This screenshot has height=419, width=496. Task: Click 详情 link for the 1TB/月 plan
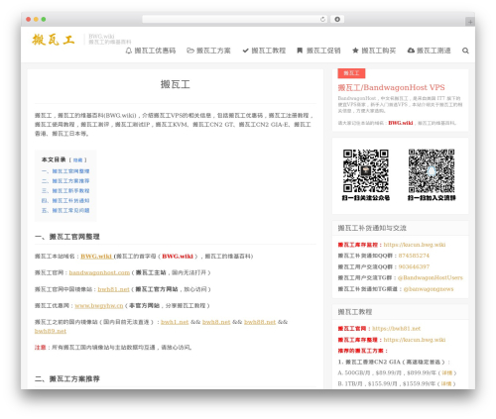pyautogui.click(x=446, y=383)
